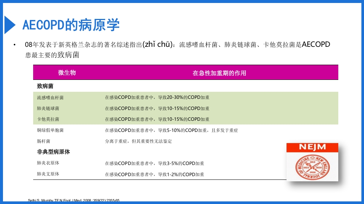The image size is (364, 204).
Task: Click the cell stating 3-5% COPD exacerbations
Action: click(x=154, y=163)
